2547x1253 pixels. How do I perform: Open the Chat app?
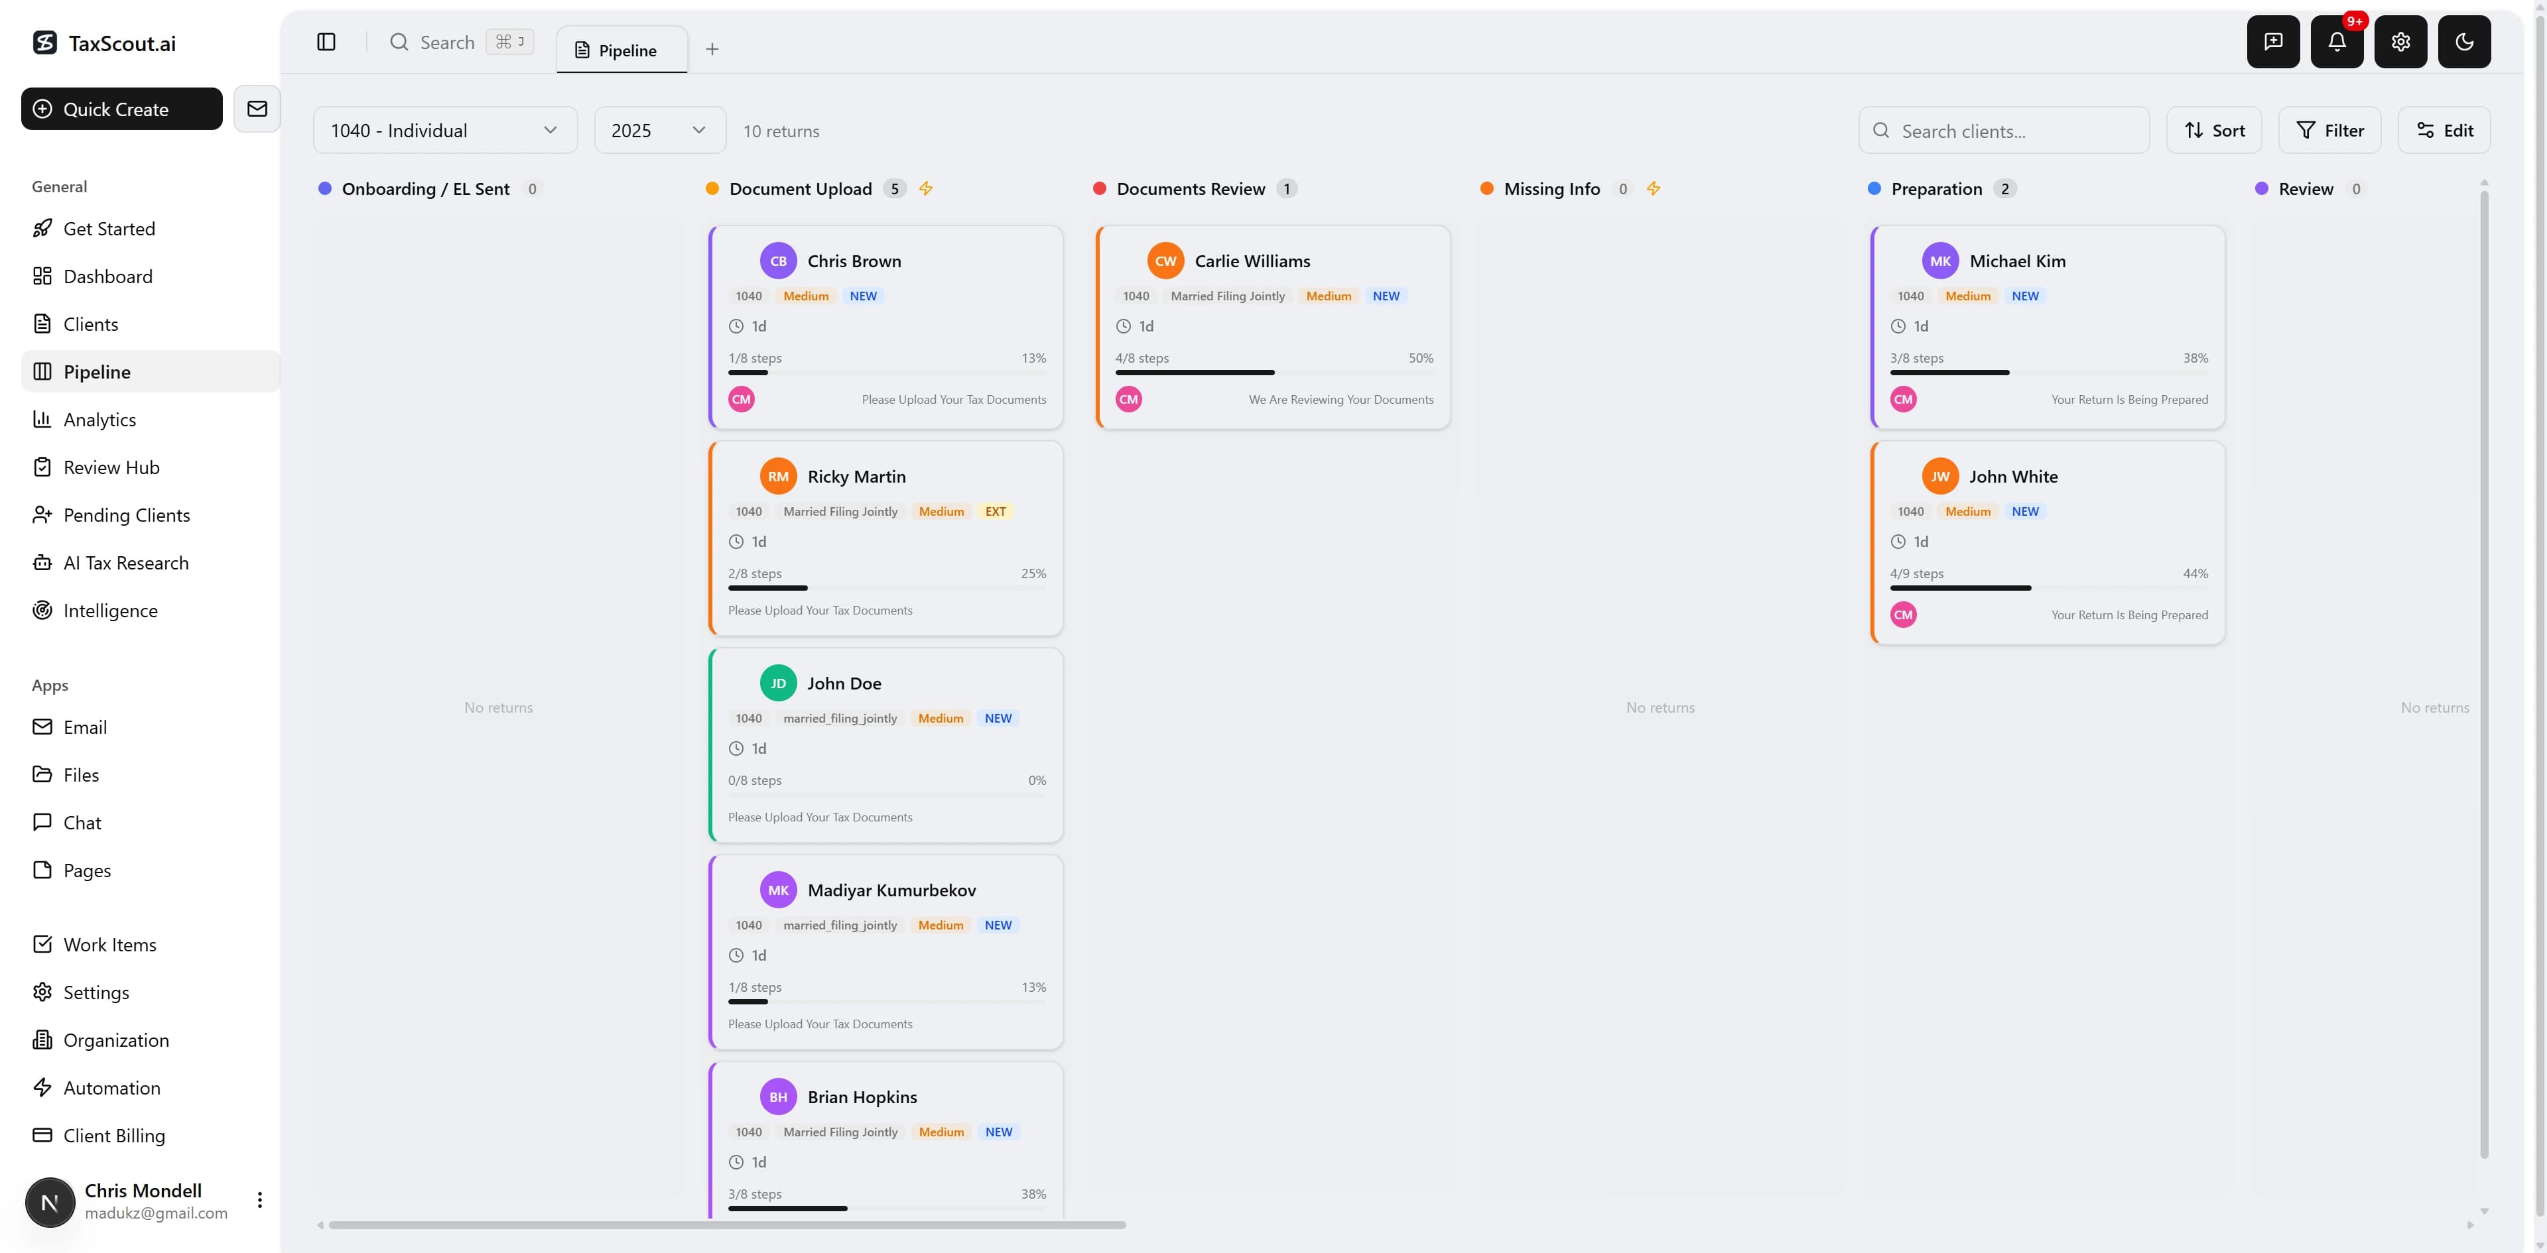[151, 823]
